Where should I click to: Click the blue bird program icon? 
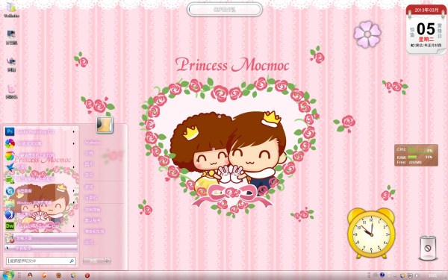coord(10,167)
